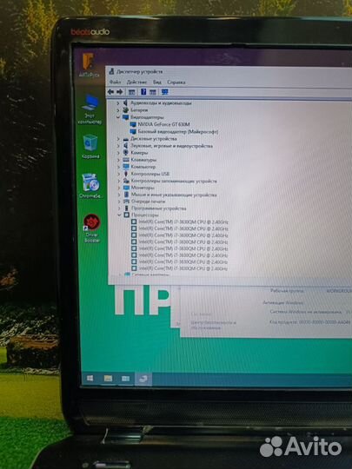Expand Звуковые, игровые и видеоустройства

[118, 146]
